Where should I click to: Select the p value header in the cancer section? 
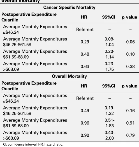(x=129, y=17)
